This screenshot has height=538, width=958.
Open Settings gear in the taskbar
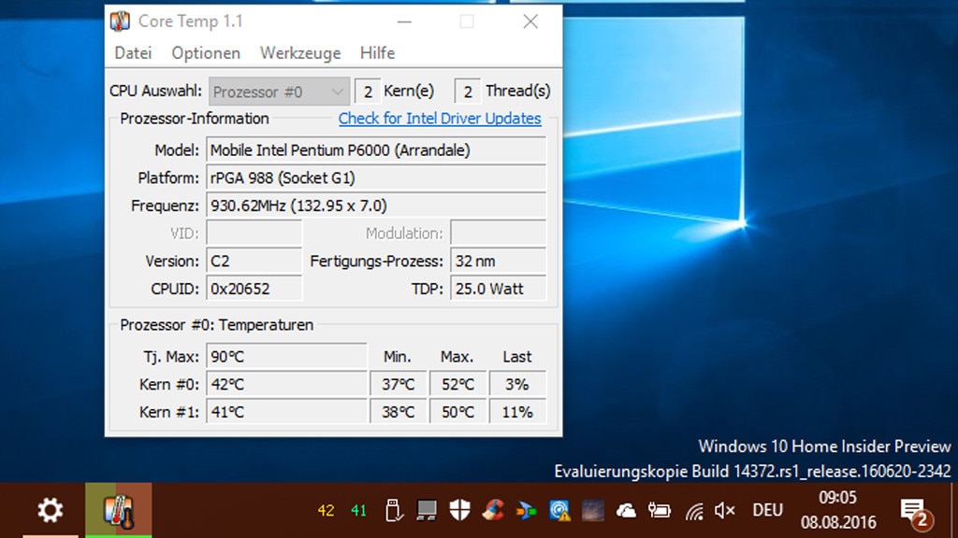coord(51,510)
